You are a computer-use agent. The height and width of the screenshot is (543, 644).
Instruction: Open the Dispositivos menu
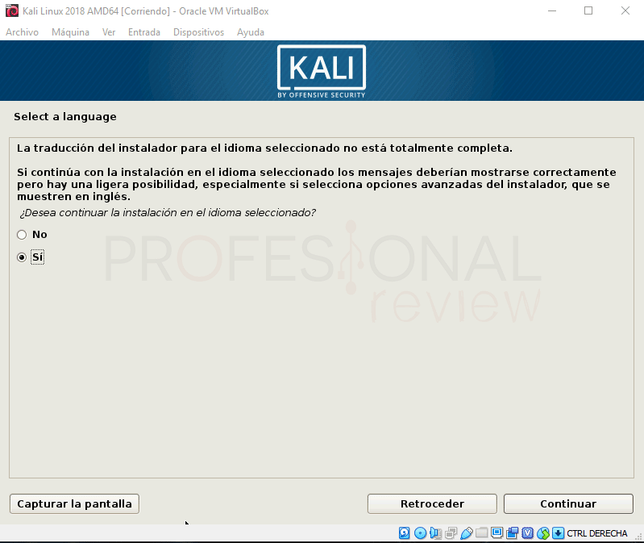(199, 32)
